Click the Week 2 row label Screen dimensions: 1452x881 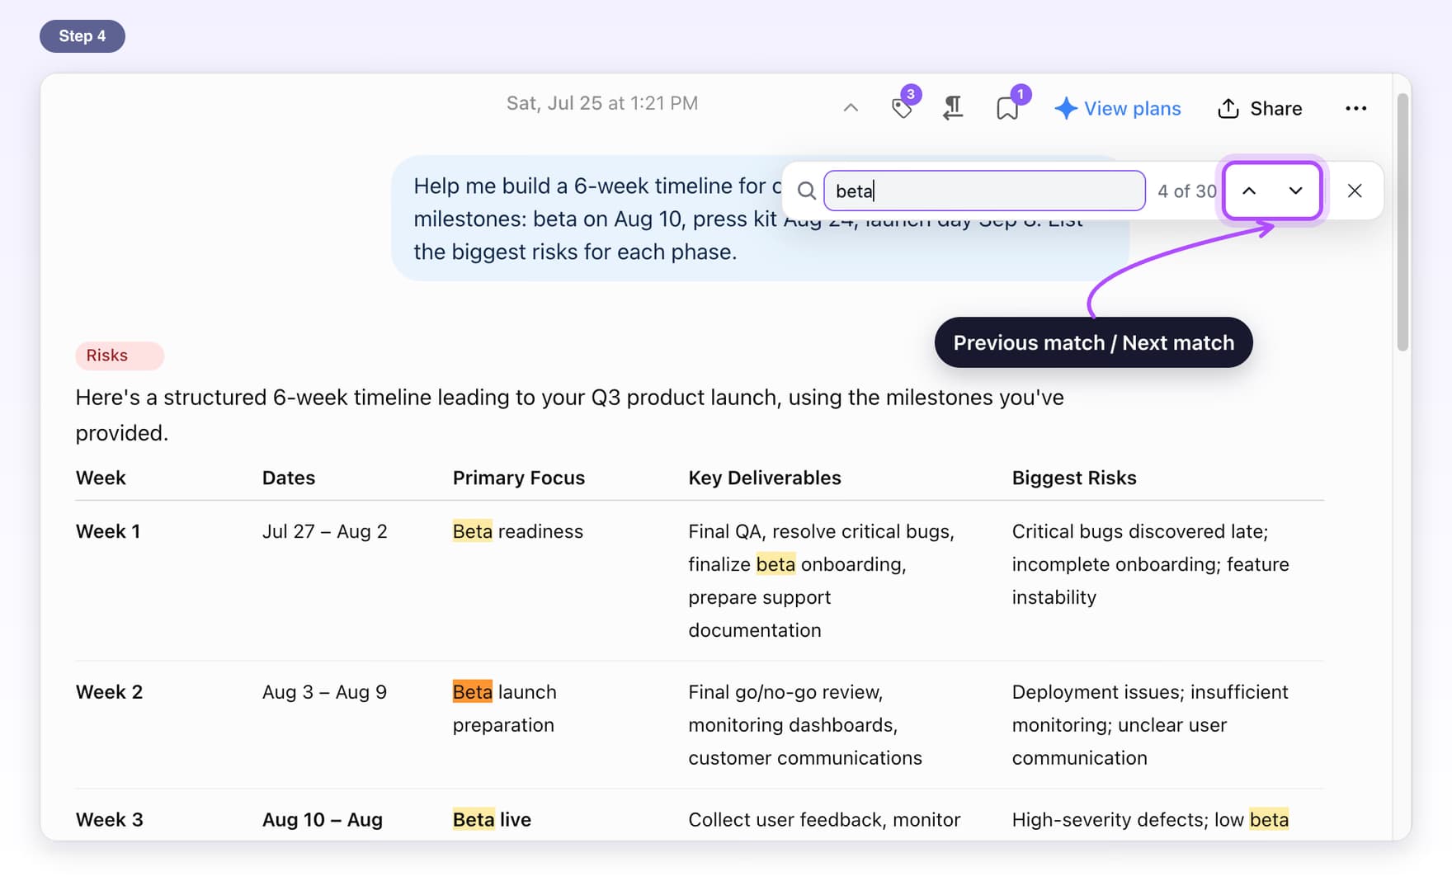109,692
